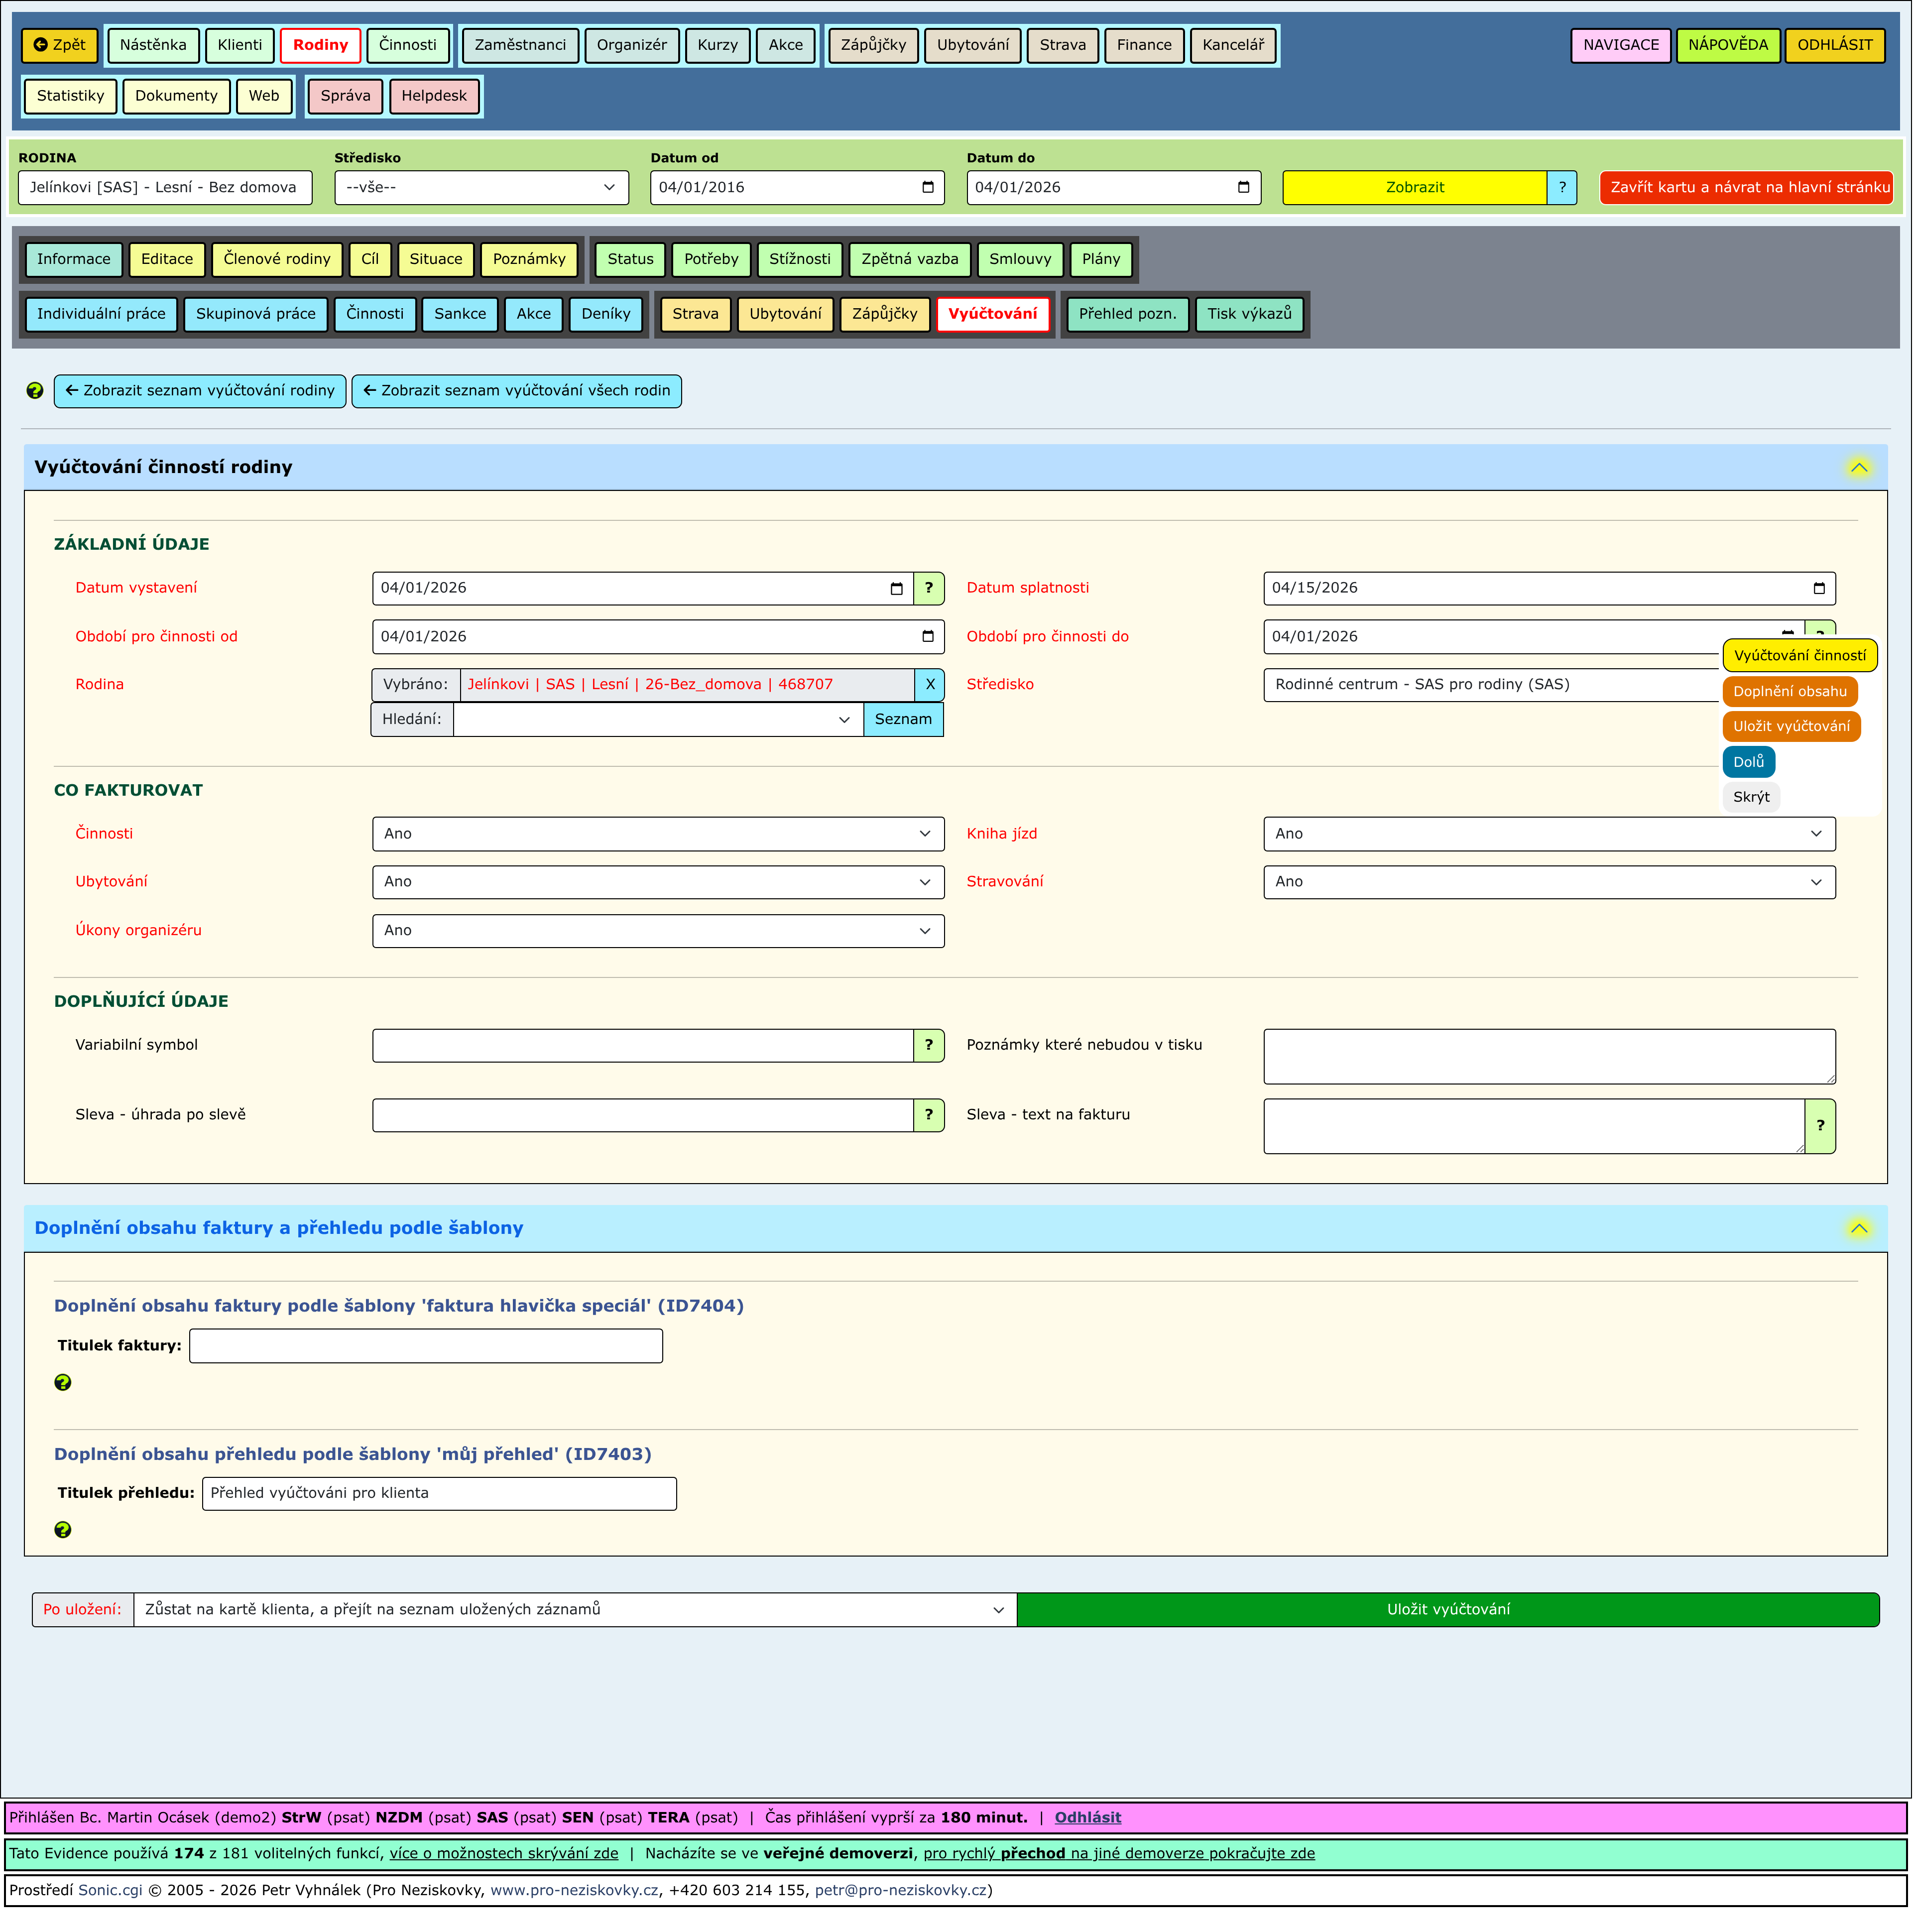Click Zobrazit seznam vyúčtování všech rodin
The height and width of the screenshot is (1932, 1915).
517,391
